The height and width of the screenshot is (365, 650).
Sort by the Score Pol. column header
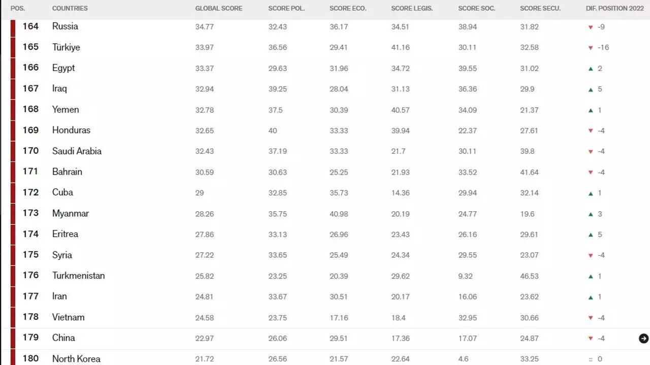point(286,9)
